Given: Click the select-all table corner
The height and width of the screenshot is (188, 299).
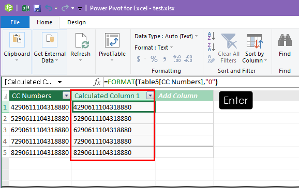Looking at the screenshot, I should point(6,96).
